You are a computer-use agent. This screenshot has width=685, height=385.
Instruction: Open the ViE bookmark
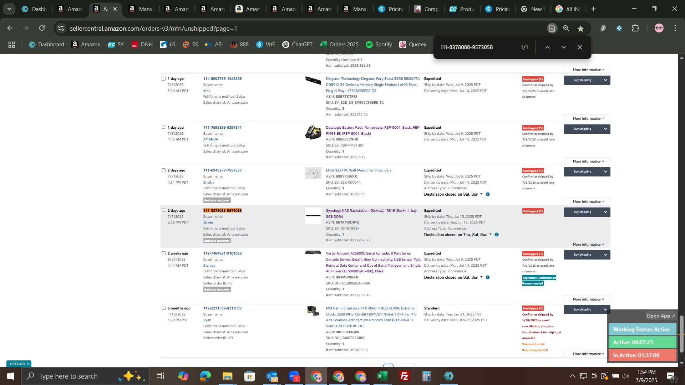[x=265, y=45]
